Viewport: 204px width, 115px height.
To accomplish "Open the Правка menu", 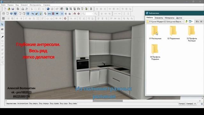I will (x=11, y=5).
